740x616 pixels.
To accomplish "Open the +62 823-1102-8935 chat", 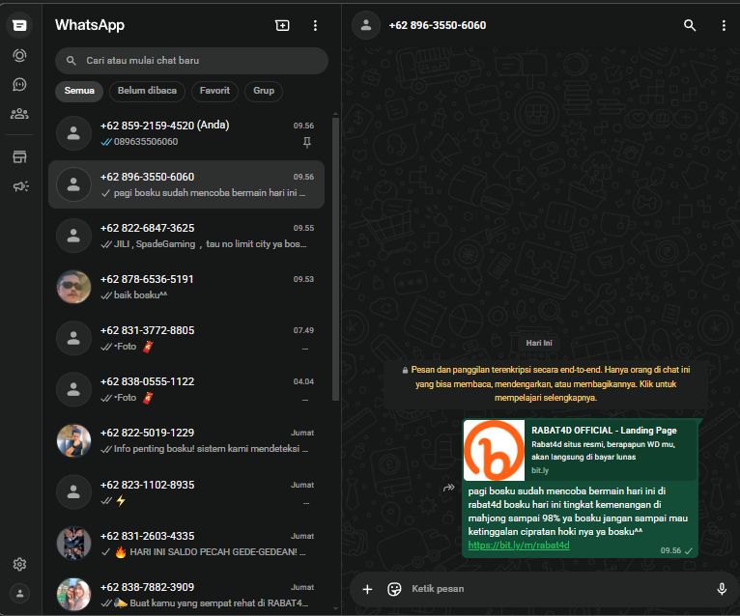I will click(186, 492).
